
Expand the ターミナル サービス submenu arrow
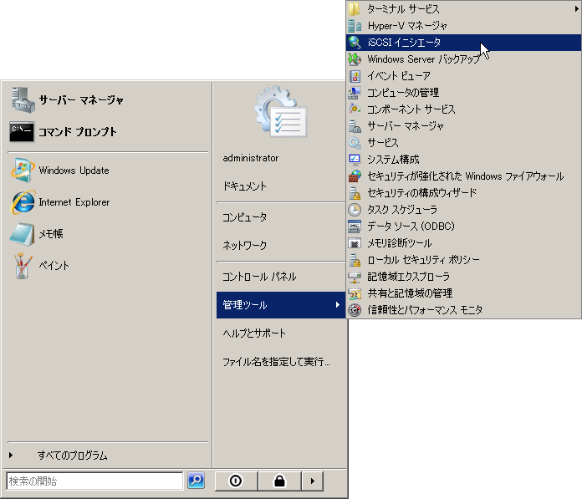coord(576,9)
